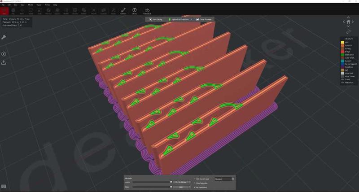Decrement the Steps value with the down stepper
The image size is (359, 192).
(x=189, y=188)
